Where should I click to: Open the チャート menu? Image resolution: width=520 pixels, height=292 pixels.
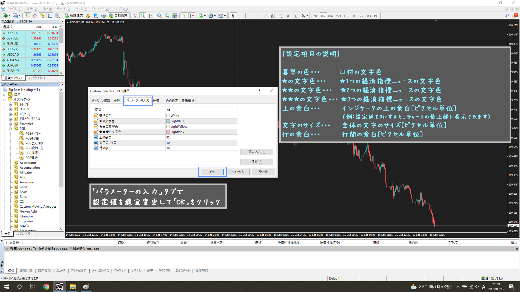(63, 9)
